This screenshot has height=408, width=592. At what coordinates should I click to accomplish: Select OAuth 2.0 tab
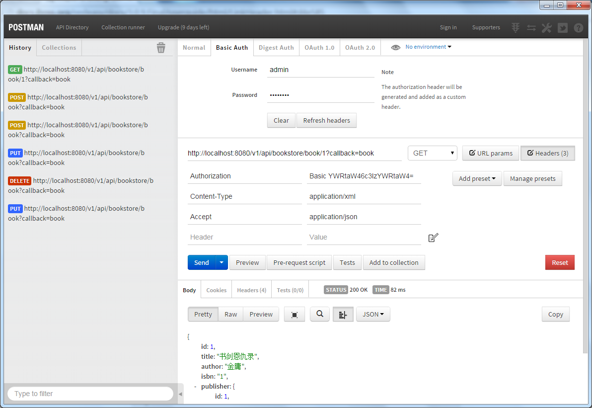click(x=360, y=48)
